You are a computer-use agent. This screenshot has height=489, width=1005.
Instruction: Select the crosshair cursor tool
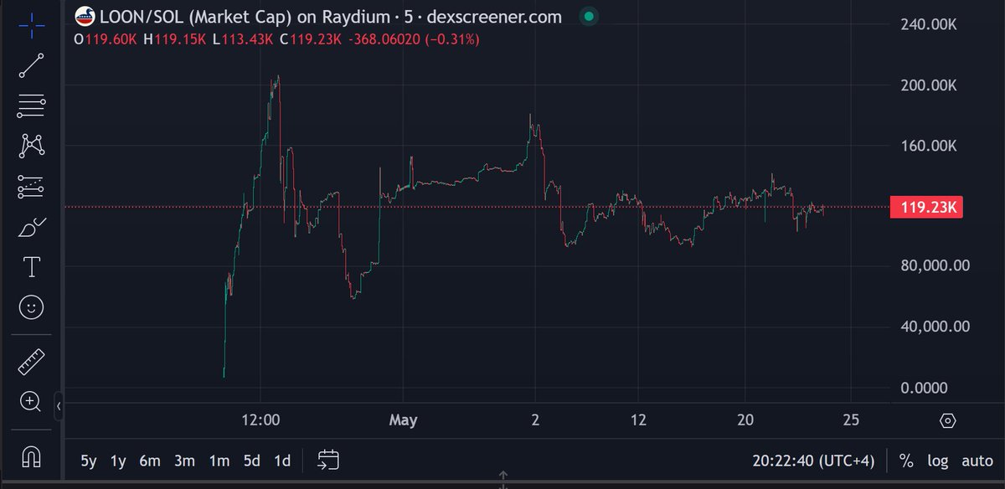point(31,25)
